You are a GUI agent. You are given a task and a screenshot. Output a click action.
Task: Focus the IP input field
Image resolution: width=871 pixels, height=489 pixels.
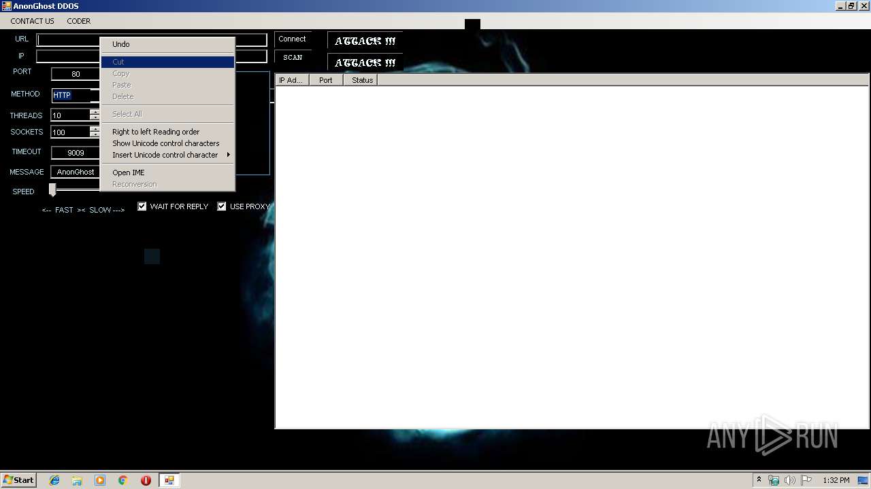[x=152, y=56]
